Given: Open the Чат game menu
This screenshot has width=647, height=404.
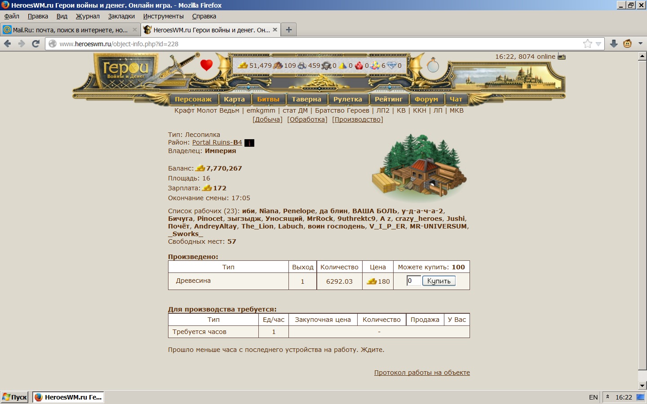Looking at the screenshot, I should [456, 99].
